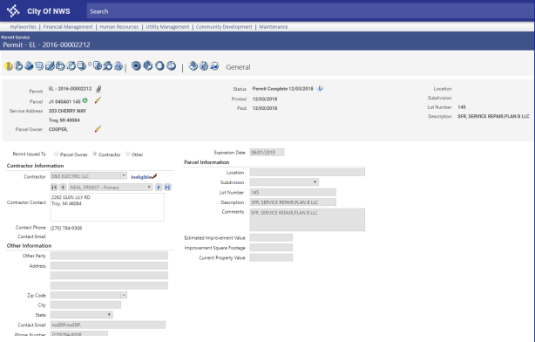
Task: Click the Expiration Date field
Action: click(267, 153)
